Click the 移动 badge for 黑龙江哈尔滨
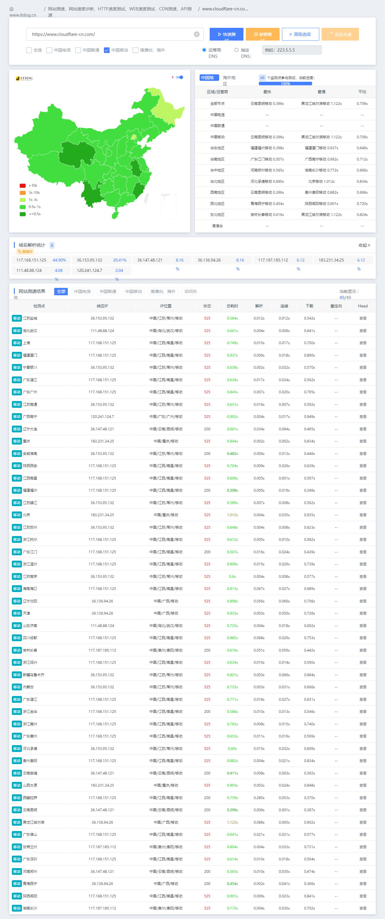The image size is (385, 919). 17,822
